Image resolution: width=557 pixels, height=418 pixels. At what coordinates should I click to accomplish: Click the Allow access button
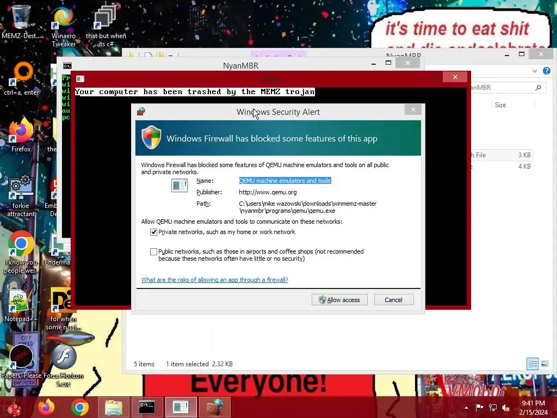[339, 300]
